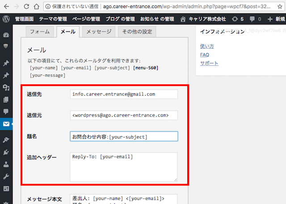The width and height of the screenshot is (286, 204).
Task: Open the FAQ link
Action: (x=205, y=55)
